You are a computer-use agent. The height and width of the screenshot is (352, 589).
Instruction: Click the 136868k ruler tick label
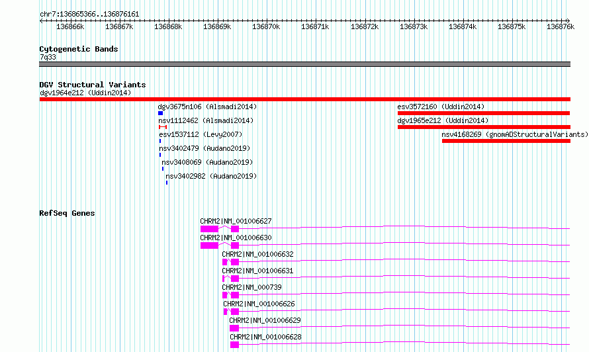pyautogui.click(x=168, y=27)
